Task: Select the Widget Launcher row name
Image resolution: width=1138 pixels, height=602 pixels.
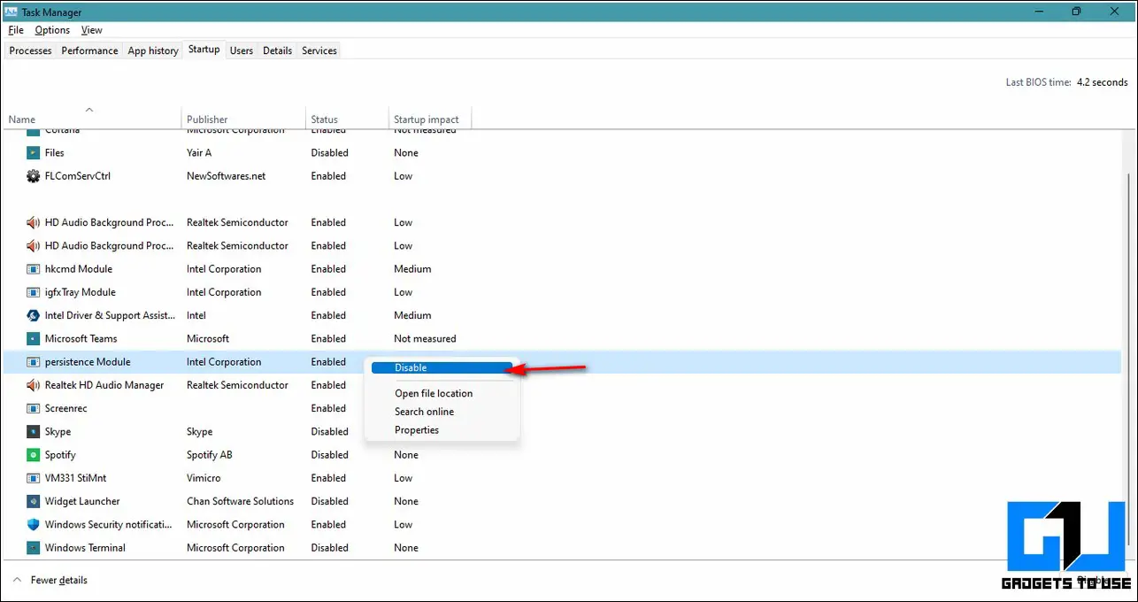Action: [x=82, y=501]
